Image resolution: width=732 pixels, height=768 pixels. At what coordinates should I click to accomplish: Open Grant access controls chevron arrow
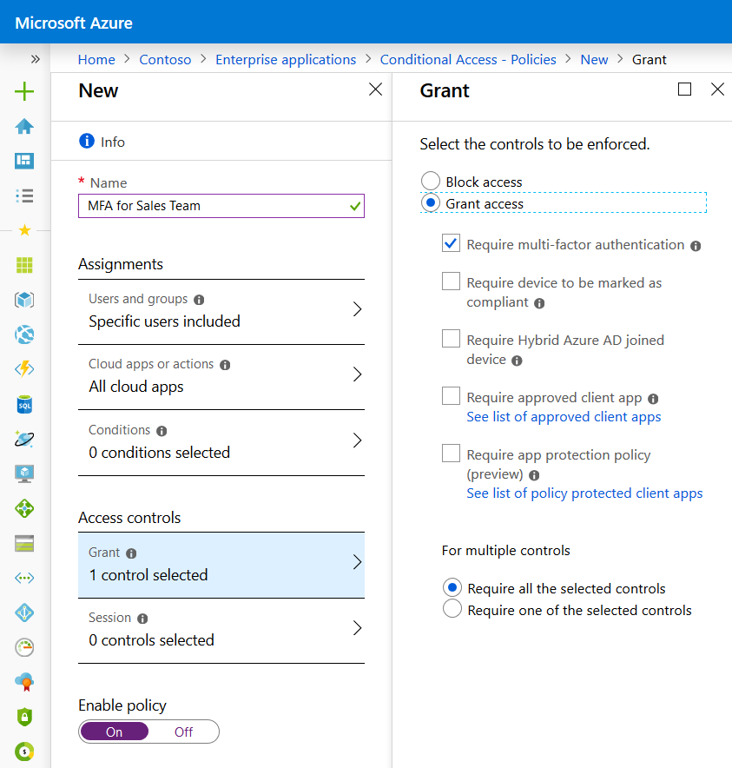point(358,562)
